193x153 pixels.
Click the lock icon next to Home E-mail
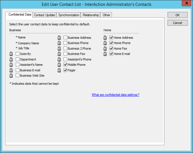coord(105,54)
